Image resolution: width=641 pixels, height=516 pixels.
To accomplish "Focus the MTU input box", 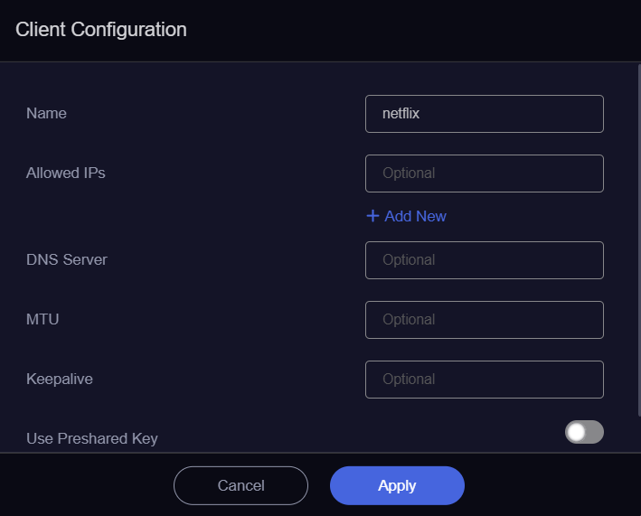I will 484,320.
